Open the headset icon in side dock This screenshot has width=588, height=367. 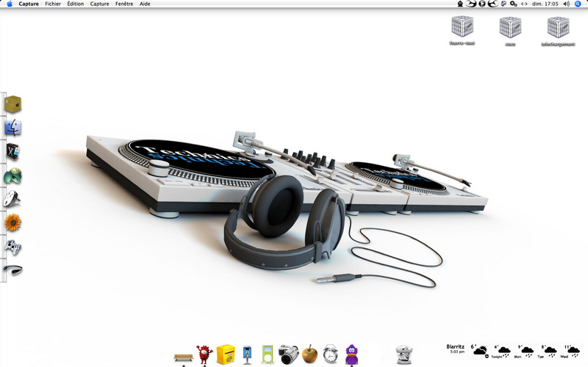coord(12,269)
